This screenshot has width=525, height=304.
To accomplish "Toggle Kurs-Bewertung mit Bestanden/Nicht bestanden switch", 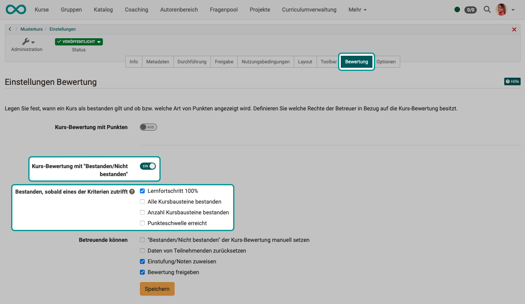I will [148, 166].
